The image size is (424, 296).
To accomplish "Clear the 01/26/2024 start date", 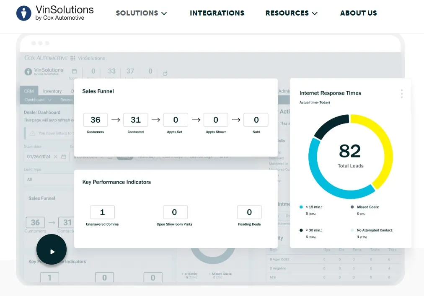I will pyautogui.click(x=55, y=157).
